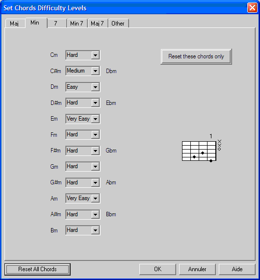Expand the C#m difficulty dropdown arrow
The width and height of the screenshot is (260, 280).
(95, 71)
